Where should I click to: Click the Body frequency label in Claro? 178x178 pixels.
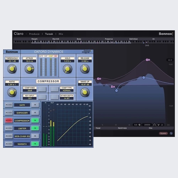tap(79, 39)
